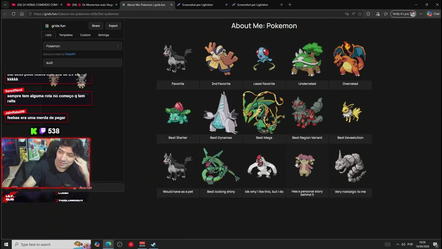Viewport: 442px width, 249px height.
Task: Close the About Me: Pokemon tab
Action: point(171,5)
